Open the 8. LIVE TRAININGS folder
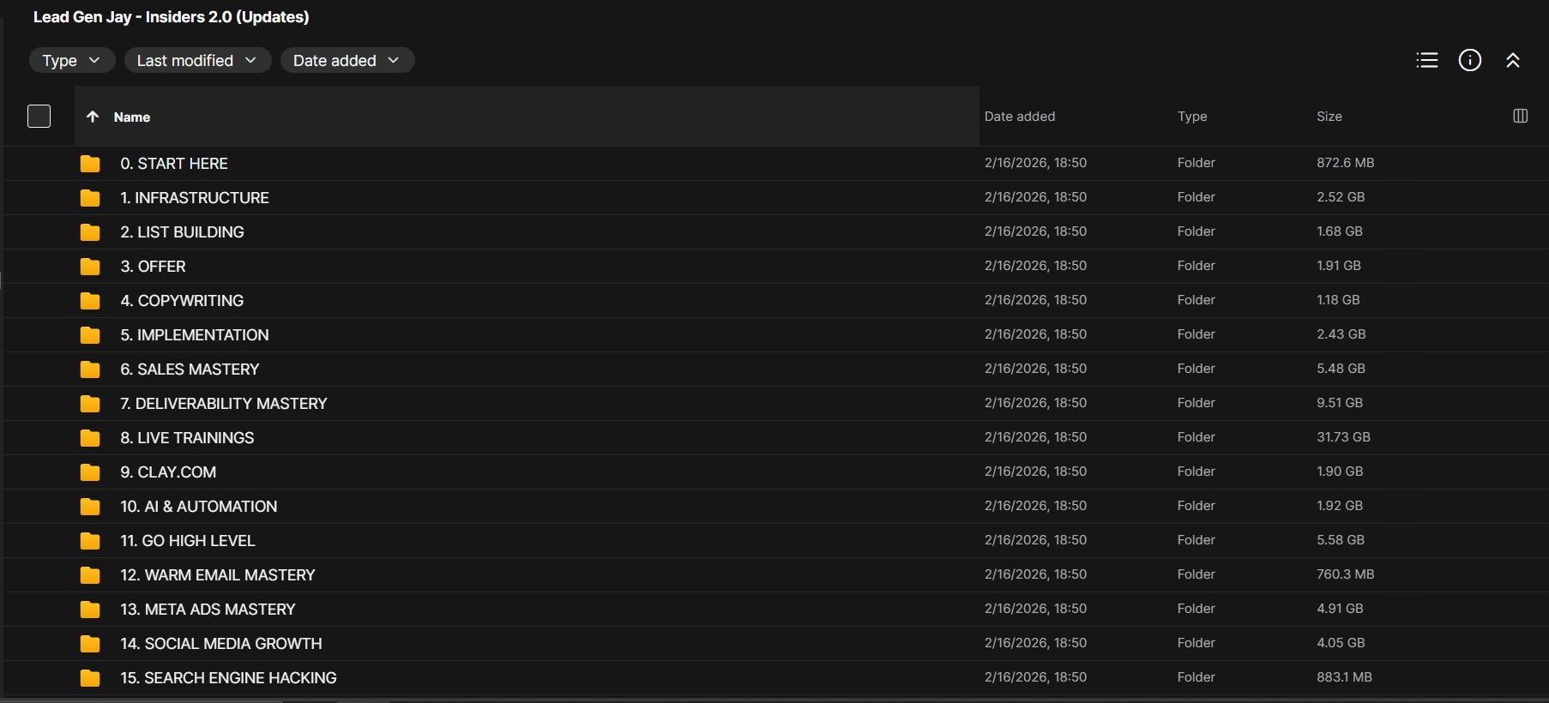 point(187,438)
